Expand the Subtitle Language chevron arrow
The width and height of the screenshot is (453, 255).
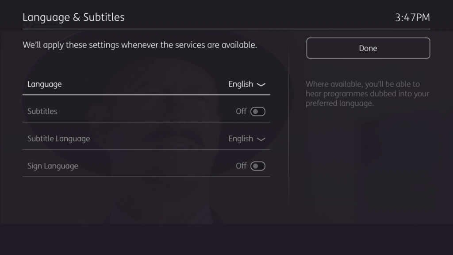(x=261, y=139)
